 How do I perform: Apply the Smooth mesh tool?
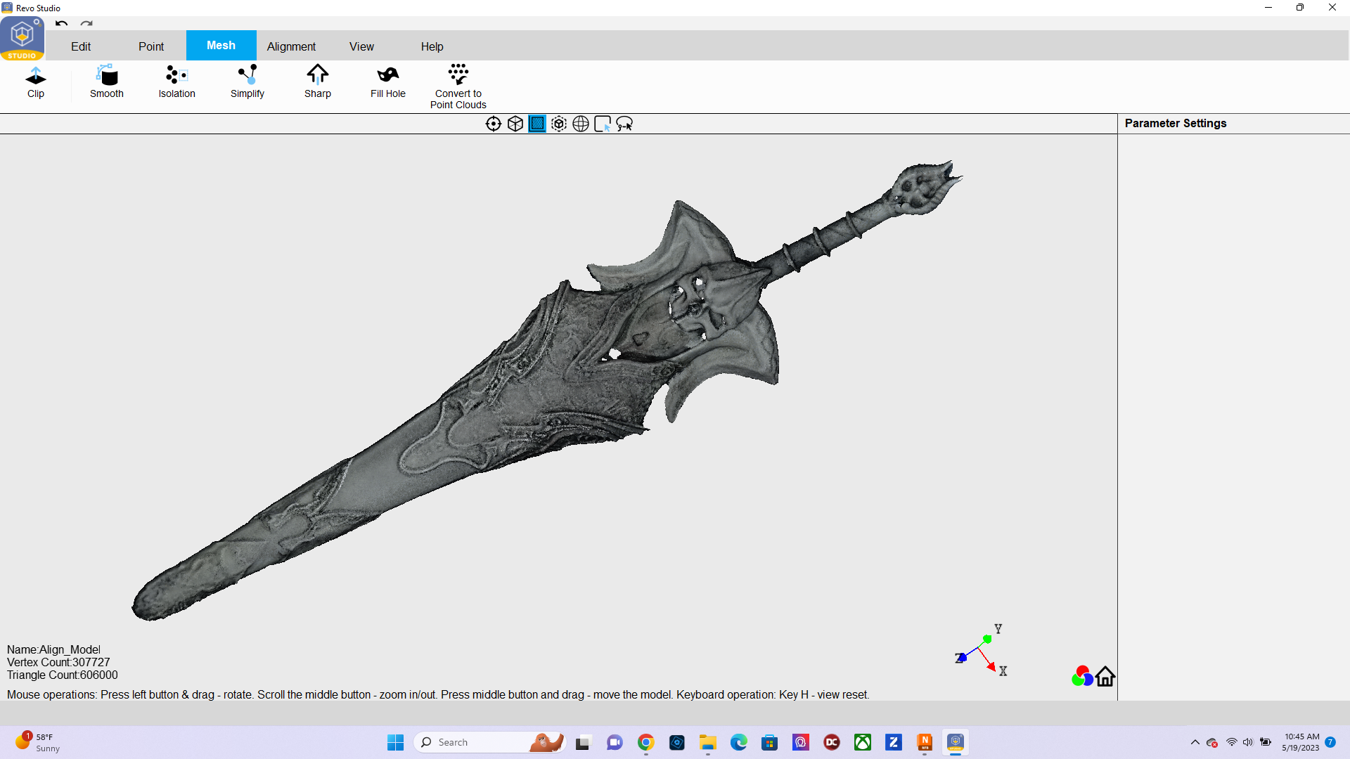click(x=107, y=82)
